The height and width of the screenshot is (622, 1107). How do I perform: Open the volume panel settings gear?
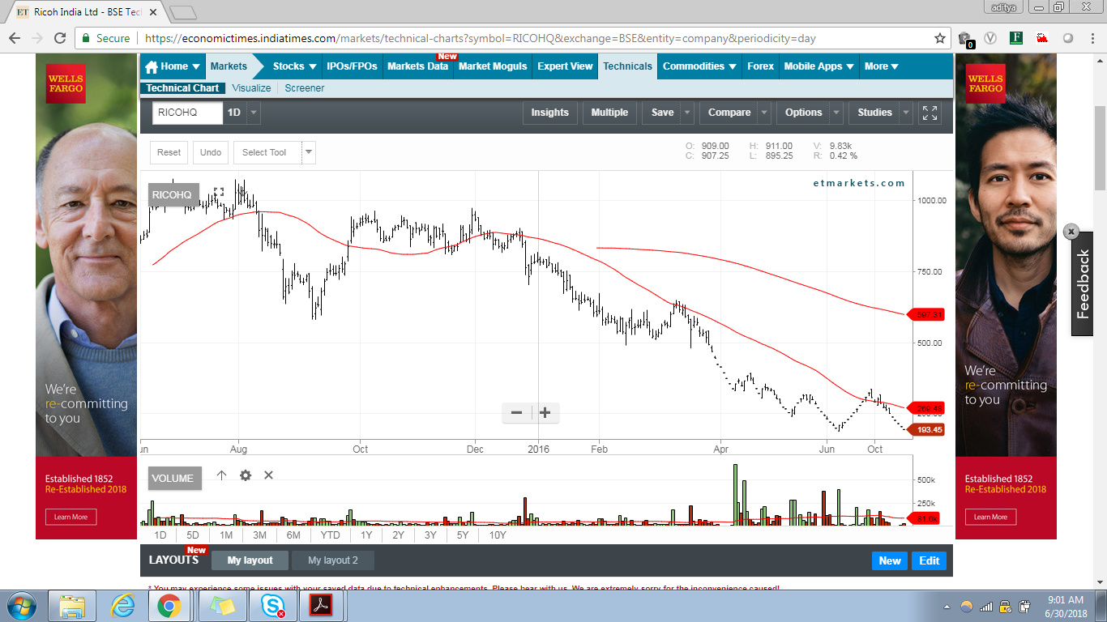[x=246, y=475]
